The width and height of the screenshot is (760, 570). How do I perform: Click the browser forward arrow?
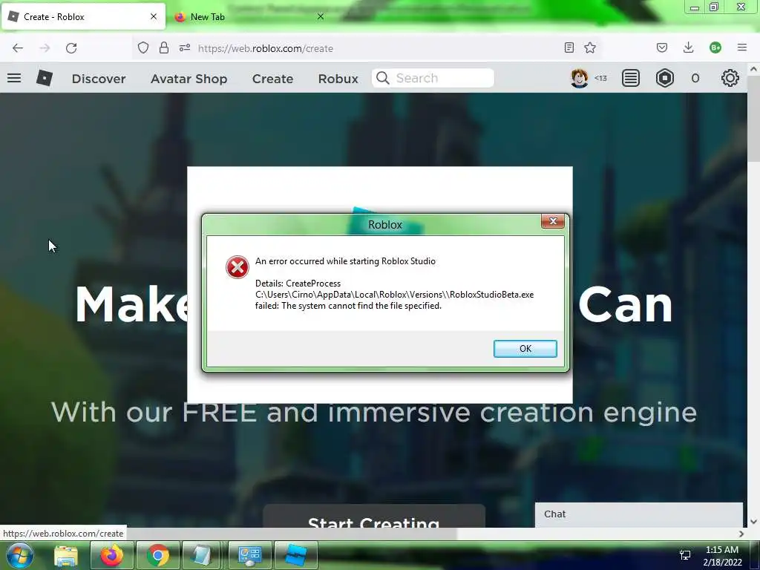[45, 47]
